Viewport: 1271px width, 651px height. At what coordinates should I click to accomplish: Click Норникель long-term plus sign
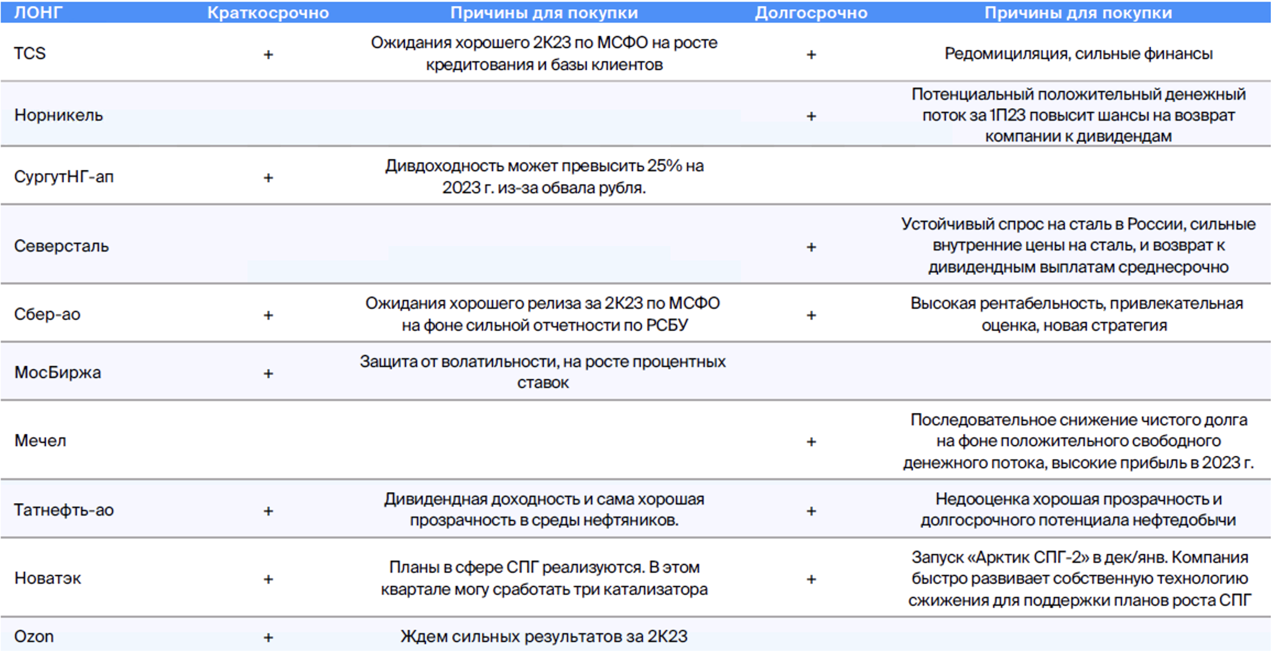[811, 116]
